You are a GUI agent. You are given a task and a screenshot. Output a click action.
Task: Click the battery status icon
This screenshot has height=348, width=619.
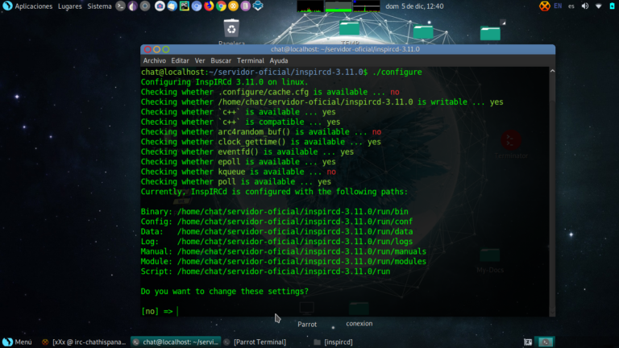tap(611, 6)
